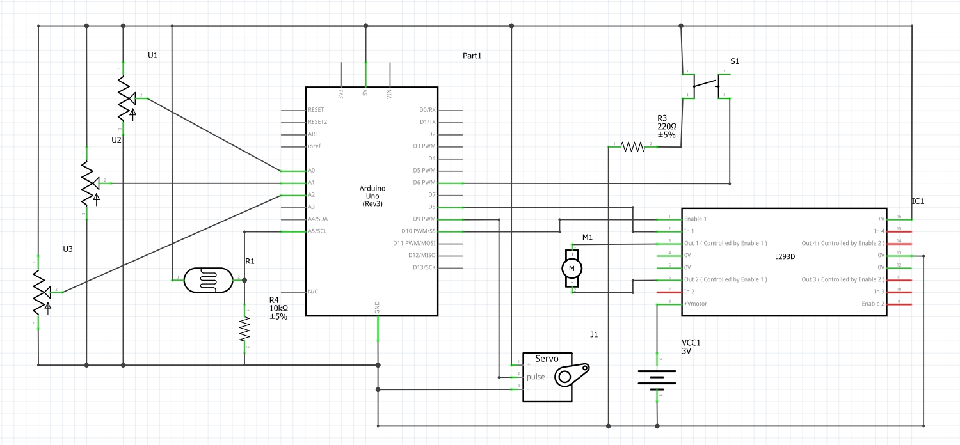The image size is (960, 445).
Task: Select the Servo component J1
Action: (x=547, y=377)
